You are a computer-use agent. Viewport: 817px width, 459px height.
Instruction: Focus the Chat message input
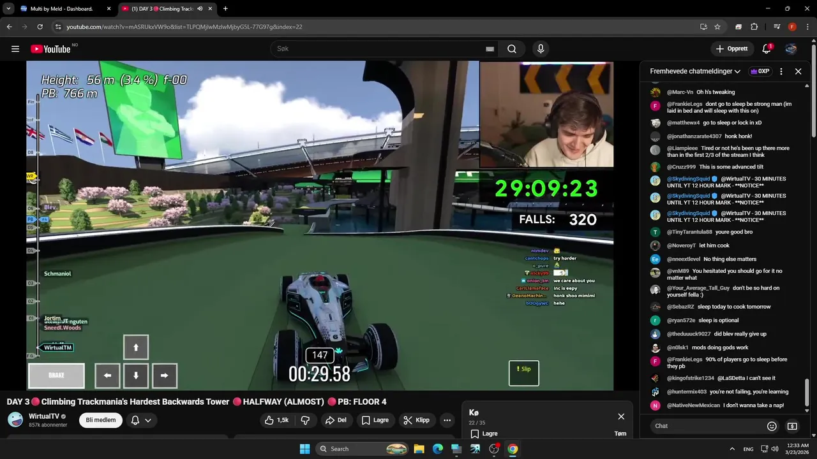pyautogui.click(x=707, y=426)
